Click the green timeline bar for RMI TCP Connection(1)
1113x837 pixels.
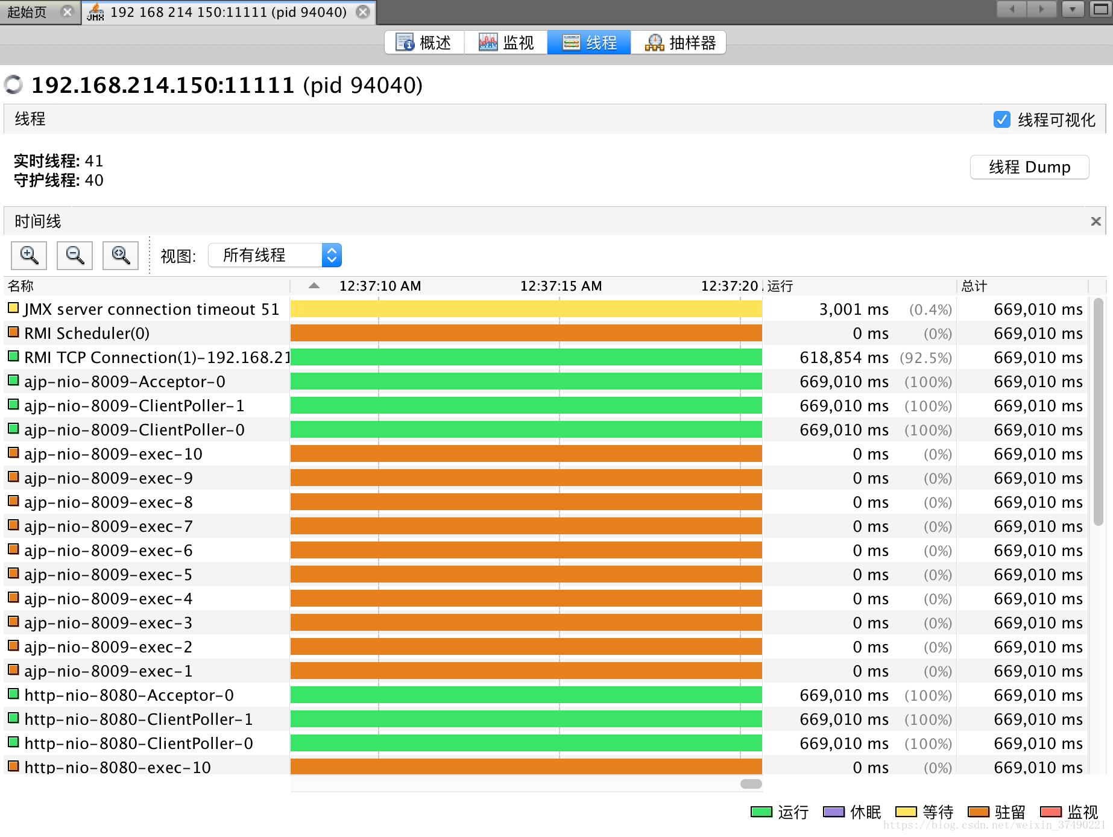tap(526, 357)
